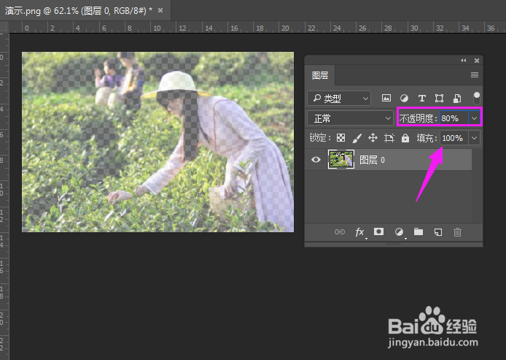506x360 pixels.
Task: Open the 类型 layer filter dropdown
Action: [339, 99]
